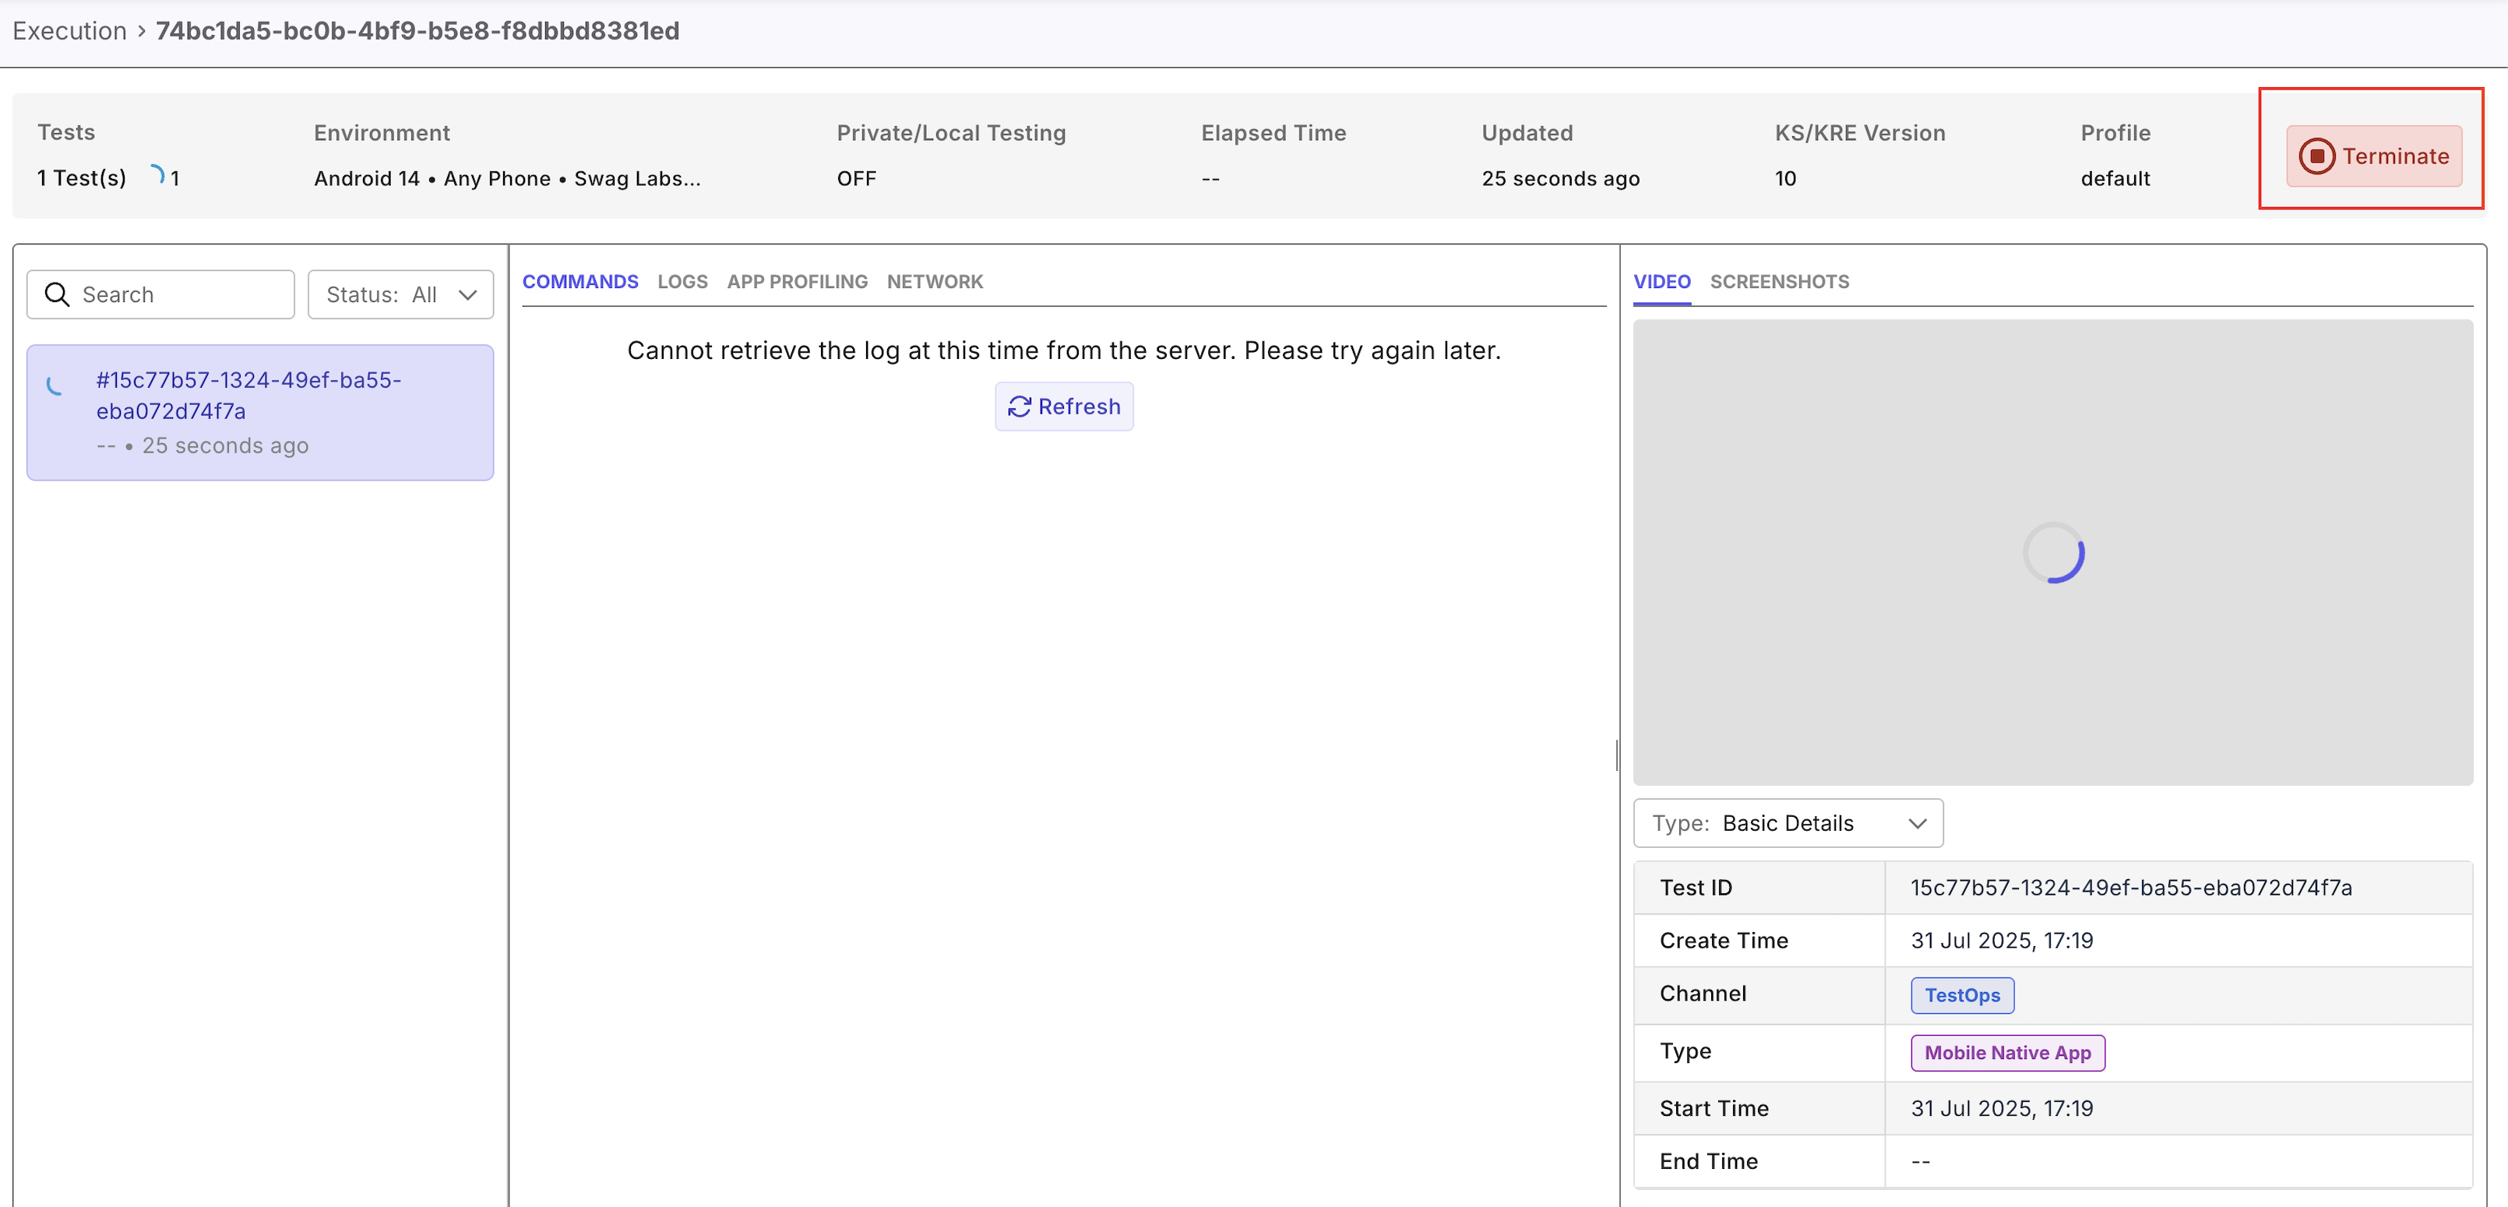Switch to the LOGS tab
Image resolution: width=2508 pixels, height=1207 pixels.
click(x=682, y=281)
